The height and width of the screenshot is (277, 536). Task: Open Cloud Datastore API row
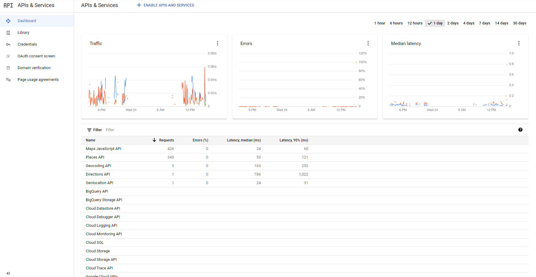point(305,208)
